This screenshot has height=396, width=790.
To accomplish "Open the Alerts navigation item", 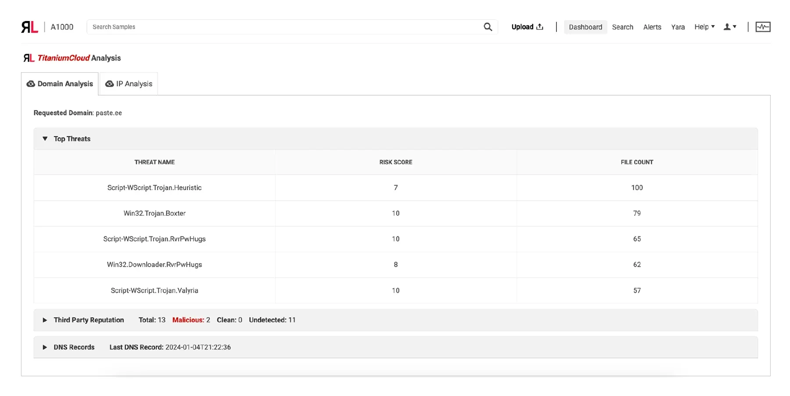I will tap(652, 27).
